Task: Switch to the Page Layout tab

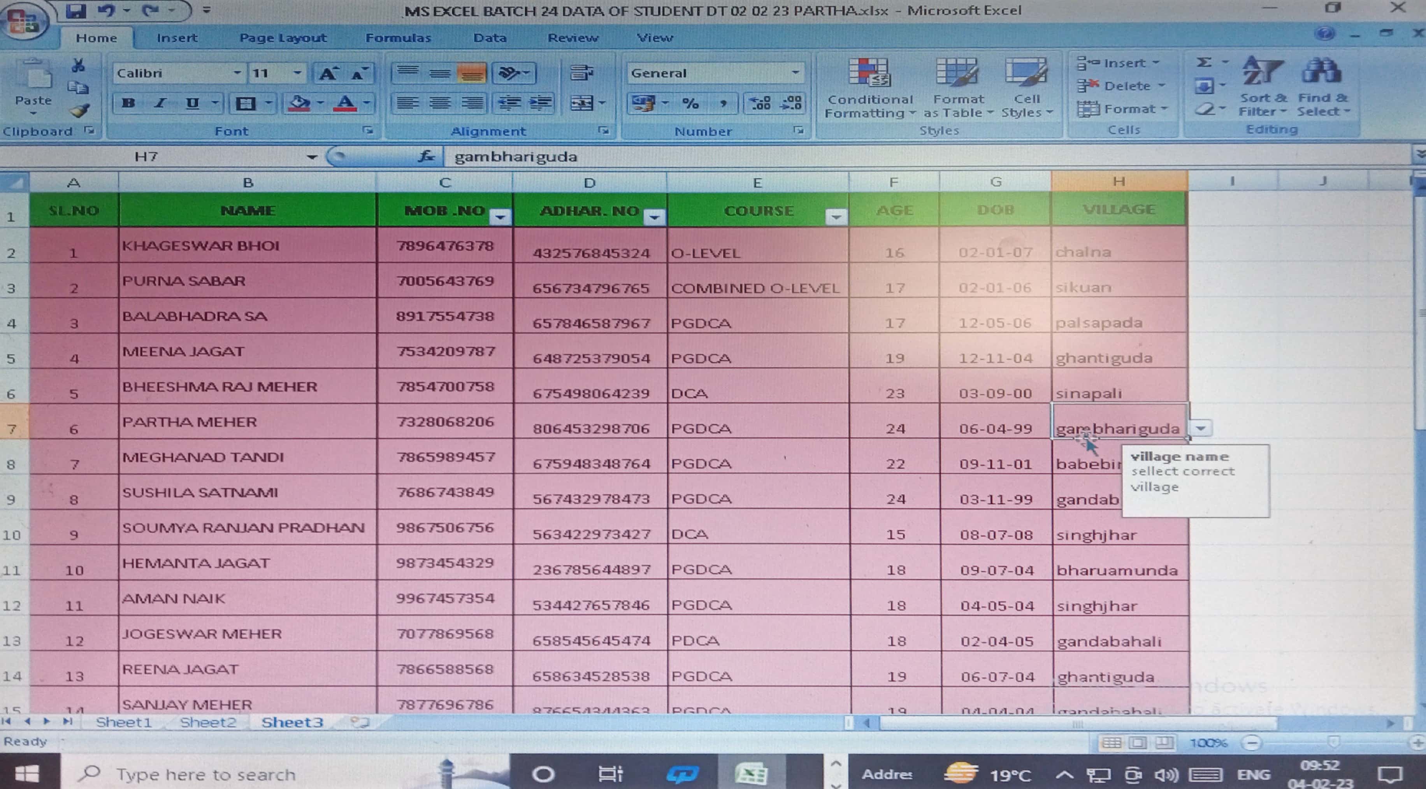Action: [282, 38]
